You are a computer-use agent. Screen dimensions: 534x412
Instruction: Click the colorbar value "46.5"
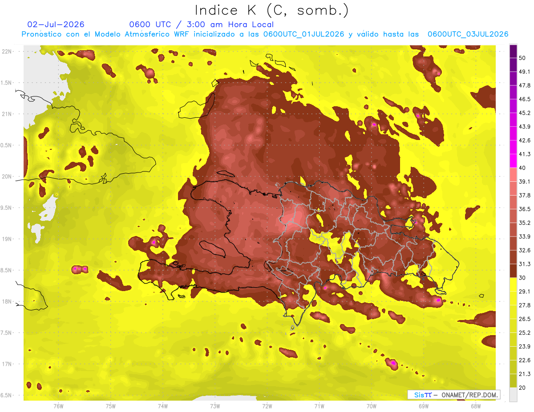tap(524, 99)
